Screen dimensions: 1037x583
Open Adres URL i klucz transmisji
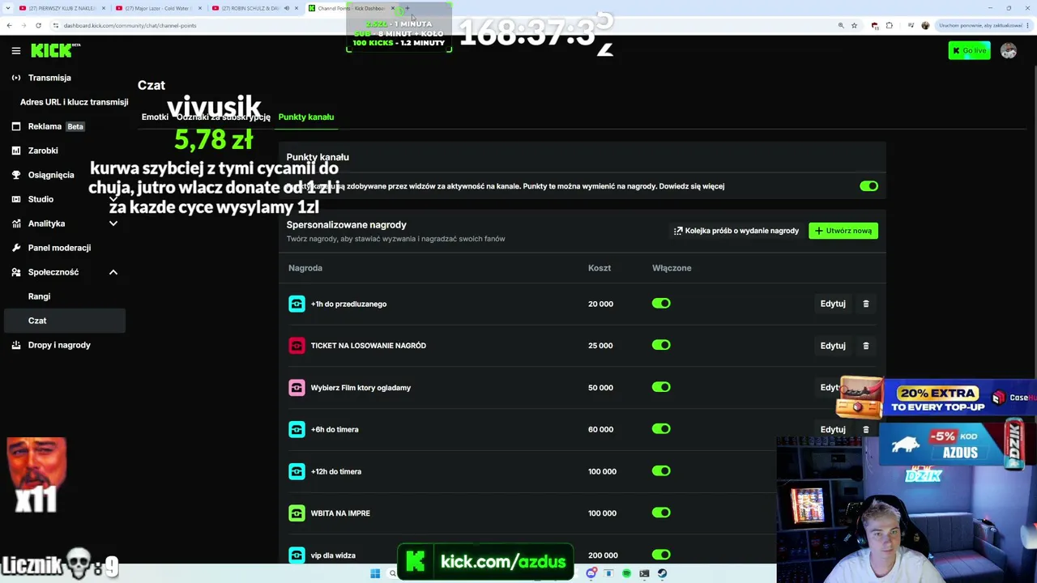click(x=74, y=102)
